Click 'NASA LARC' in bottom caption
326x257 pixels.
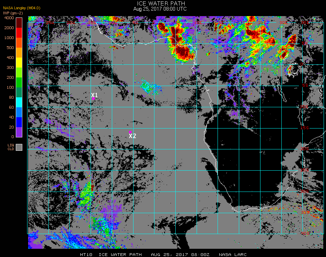(233, 255)
